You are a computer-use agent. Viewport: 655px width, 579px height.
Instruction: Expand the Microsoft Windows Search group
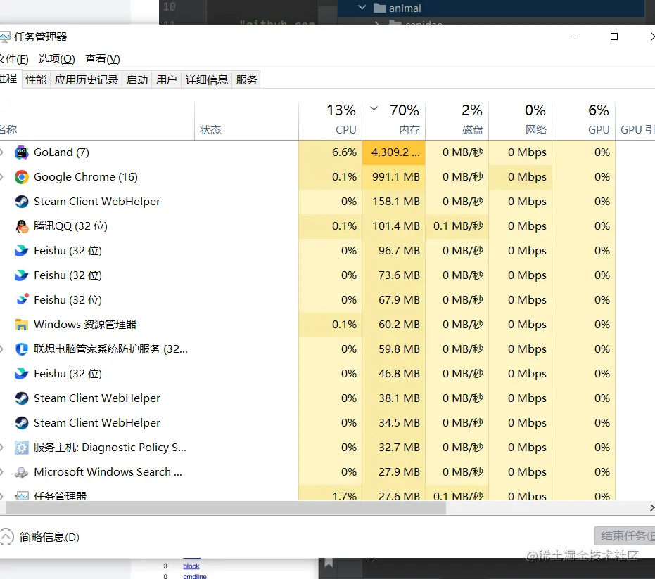click(1, 472)
